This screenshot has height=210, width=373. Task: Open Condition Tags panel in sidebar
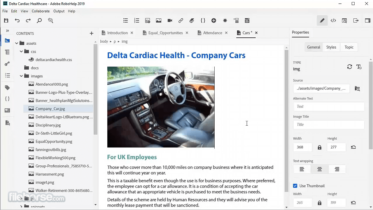[7, 88]
